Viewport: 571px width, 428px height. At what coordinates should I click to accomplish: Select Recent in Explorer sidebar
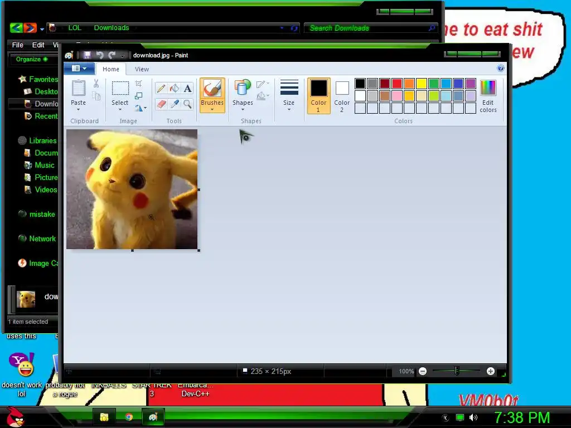pos(41,116)
